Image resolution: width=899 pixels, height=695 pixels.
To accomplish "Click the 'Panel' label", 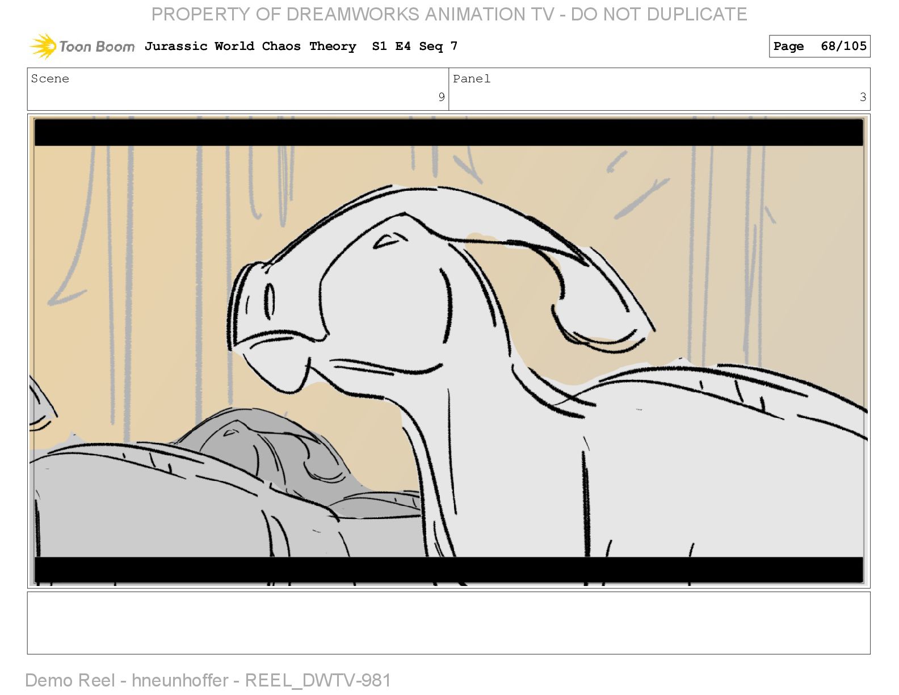I will 471,78.
